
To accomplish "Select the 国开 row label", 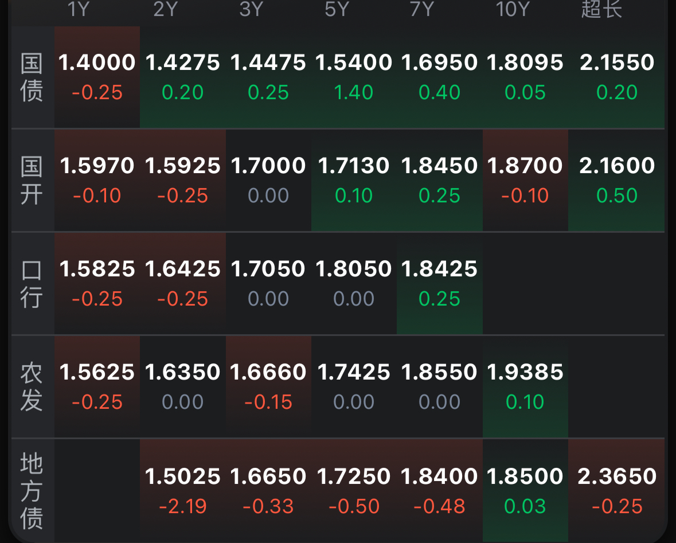I will pyautogui.click(x=32, y=180).
